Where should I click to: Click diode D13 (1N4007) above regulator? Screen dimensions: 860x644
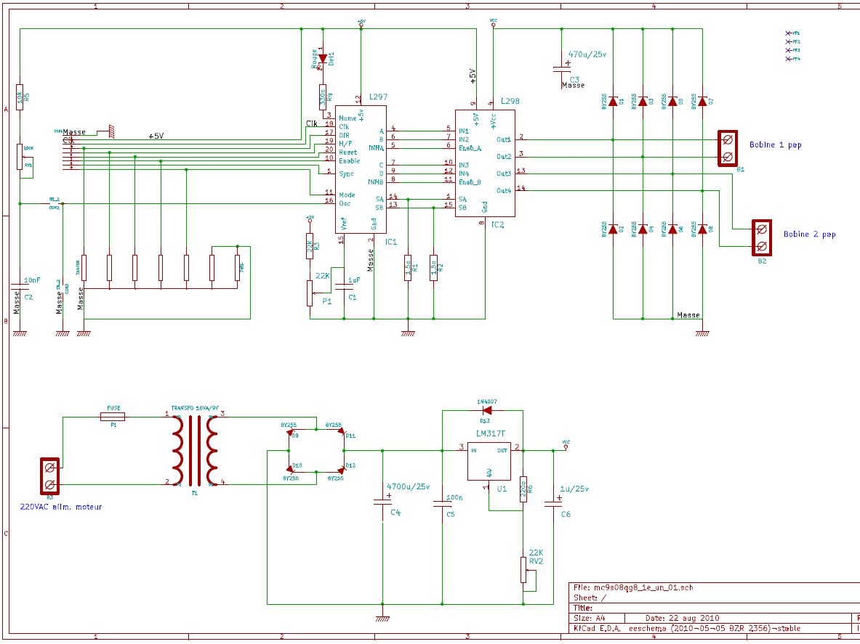[x=486, y=409]
